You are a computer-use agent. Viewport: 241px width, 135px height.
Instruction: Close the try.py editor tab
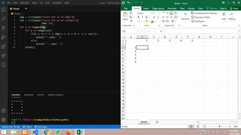coord(26,9)
